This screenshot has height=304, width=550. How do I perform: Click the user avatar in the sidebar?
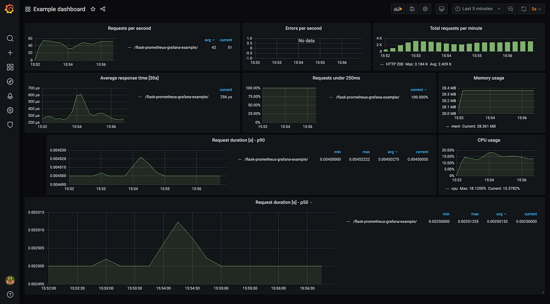click(x=10, y=280)
